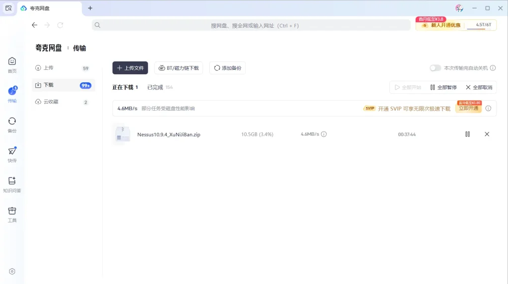Image resolution: width=508 pixels, height=284 pixels.
Task: Open a new tab with plus button
Action: (90, 8)
